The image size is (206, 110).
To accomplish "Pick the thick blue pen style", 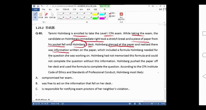I will pyautogui.click(x=75, y=18).
